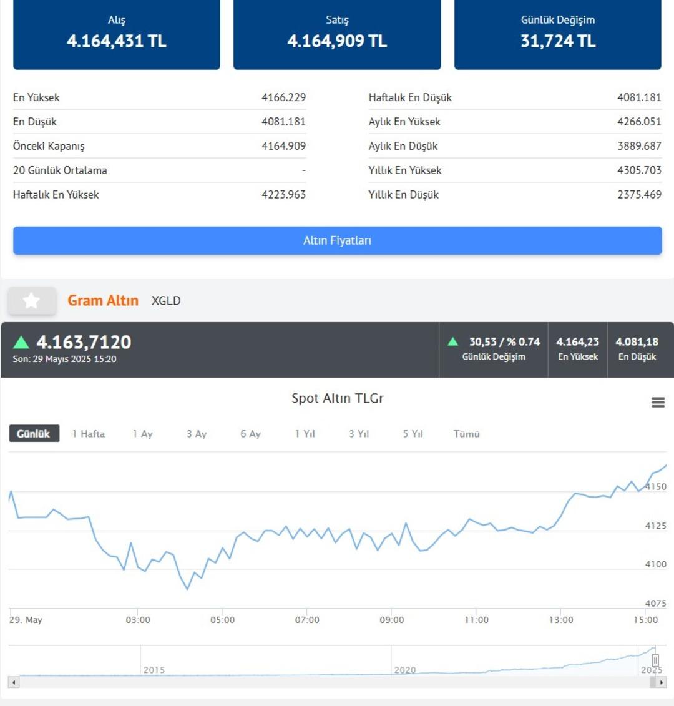Switch chart range to 3 Ay
The height and width of the screenshot is (706, 674).
[197, 434]
